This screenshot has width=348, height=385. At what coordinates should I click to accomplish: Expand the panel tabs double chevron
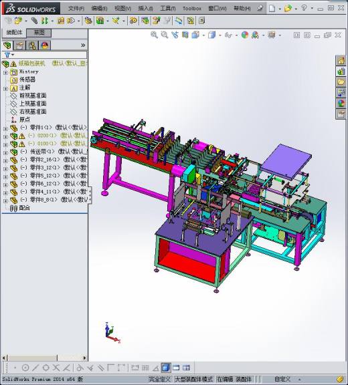point(83,45)
